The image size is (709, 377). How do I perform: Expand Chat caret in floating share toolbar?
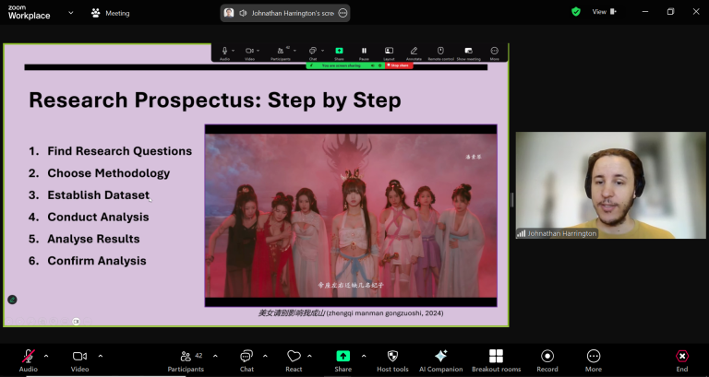[x=322, y=51]
